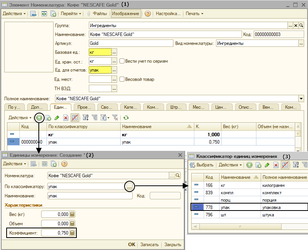Select the упак row with code 000000040
Image resolution: width=308 pixels, height=250 pixels.
(151, 142)
